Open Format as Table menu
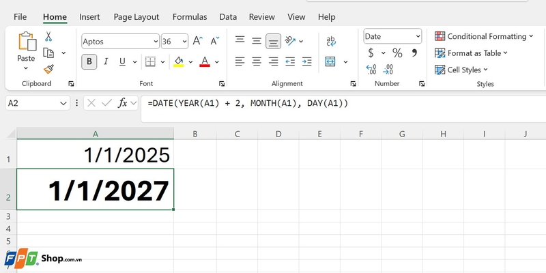Screen dimensions: 546x273 click(x=471, y=53)
